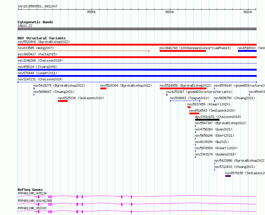
Task: Select PPP4R1|NM_001042388 gene label
Action: click(x=35, y=201)
